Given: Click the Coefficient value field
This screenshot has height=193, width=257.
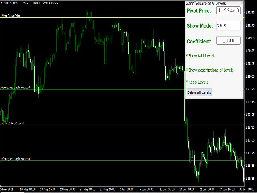Looking at the screenshot, I should tap(228, 41).
